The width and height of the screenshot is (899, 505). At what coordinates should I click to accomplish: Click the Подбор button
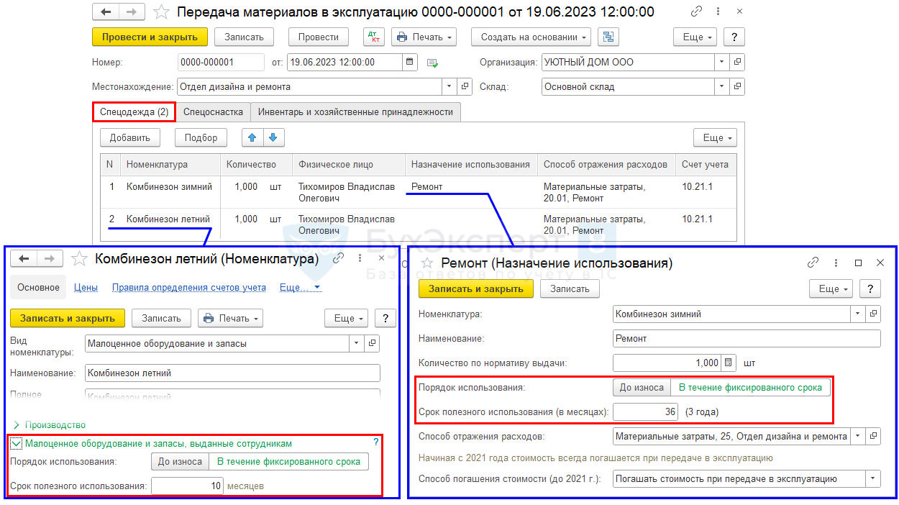201,138
